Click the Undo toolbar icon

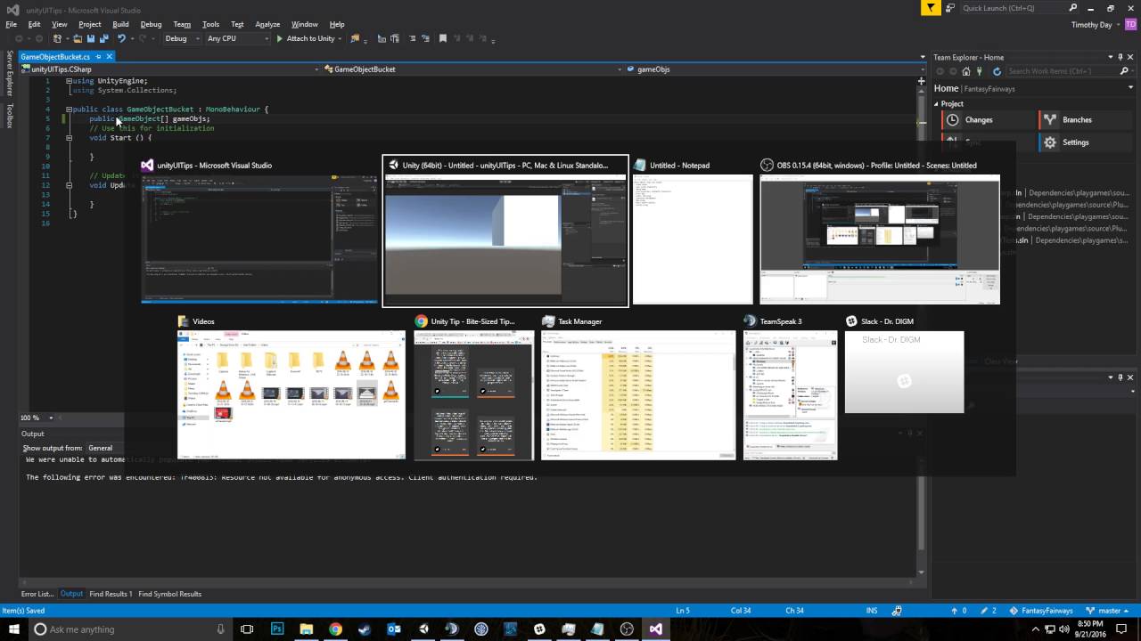(121, 39)
